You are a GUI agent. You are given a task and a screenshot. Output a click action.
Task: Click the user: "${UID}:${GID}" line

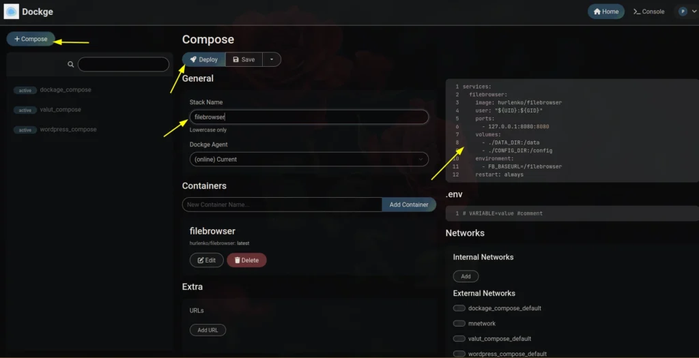click(509, 110)
